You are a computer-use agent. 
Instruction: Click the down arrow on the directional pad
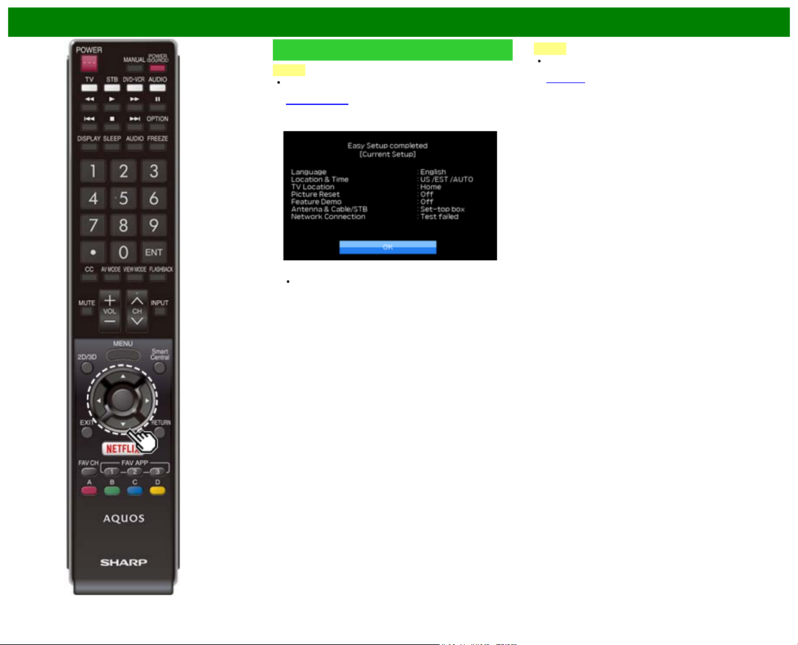(123, 423)
